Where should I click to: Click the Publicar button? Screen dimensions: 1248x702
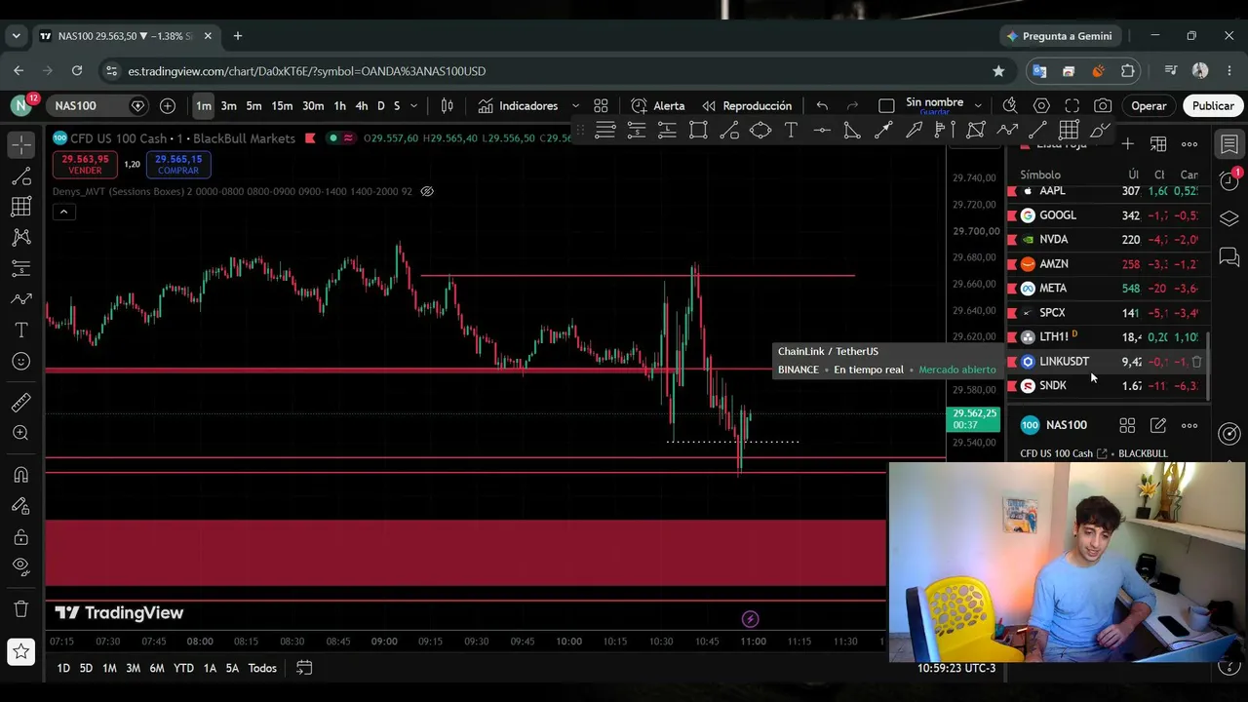[x=1213, y=105]
